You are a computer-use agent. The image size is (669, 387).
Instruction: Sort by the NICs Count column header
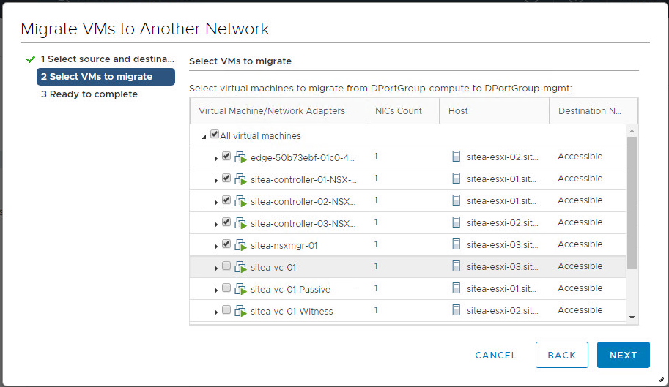point(399,111)
